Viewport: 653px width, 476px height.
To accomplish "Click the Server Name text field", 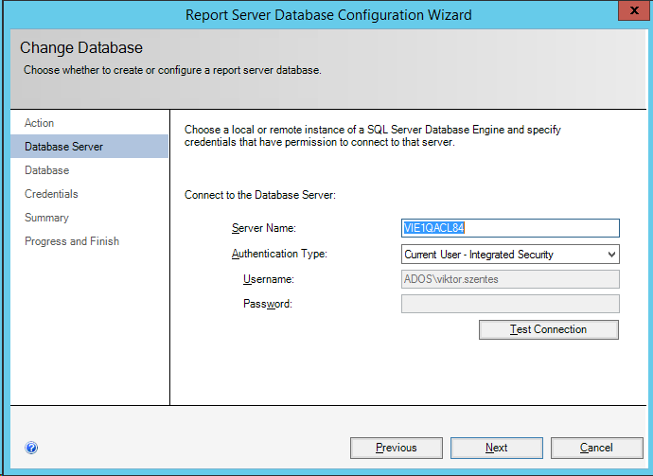I will pyautogui.click(x=510, y=228).
